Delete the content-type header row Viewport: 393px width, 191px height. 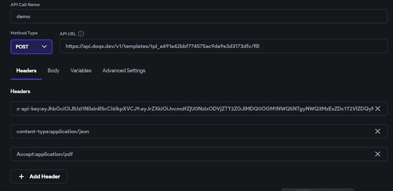point(378,131)
